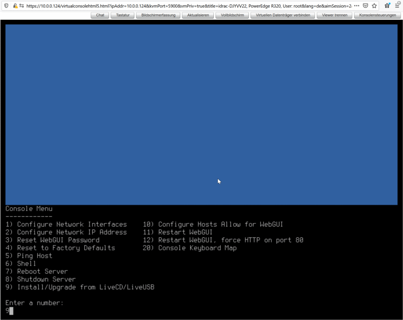Image resolution: width=403 pixels, height=320 pixels.
Task: Click the Bildschirmerfassung button
Action: tap(158, 15)
